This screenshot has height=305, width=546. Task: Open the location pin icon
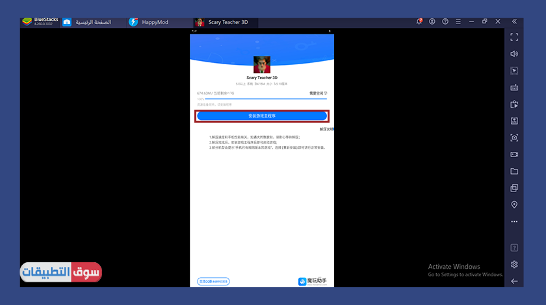514,204
